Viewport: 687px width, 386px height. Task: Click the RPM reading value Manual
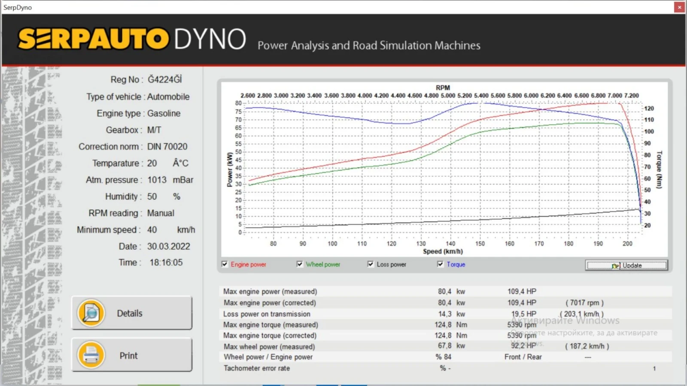pyautogui.click(x=161, y=213)
